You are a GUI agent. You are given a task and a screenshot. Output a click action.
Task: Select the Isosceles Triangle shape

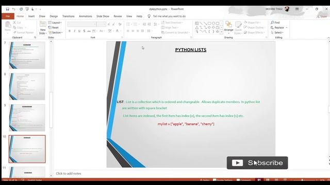point(197,27)
